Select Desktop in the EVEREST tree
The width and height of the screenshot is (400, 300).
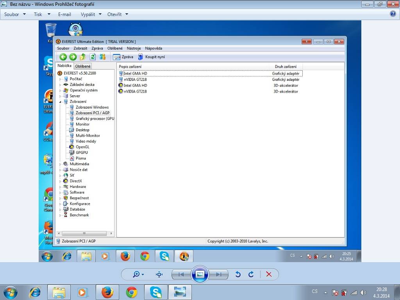[82, 130]
